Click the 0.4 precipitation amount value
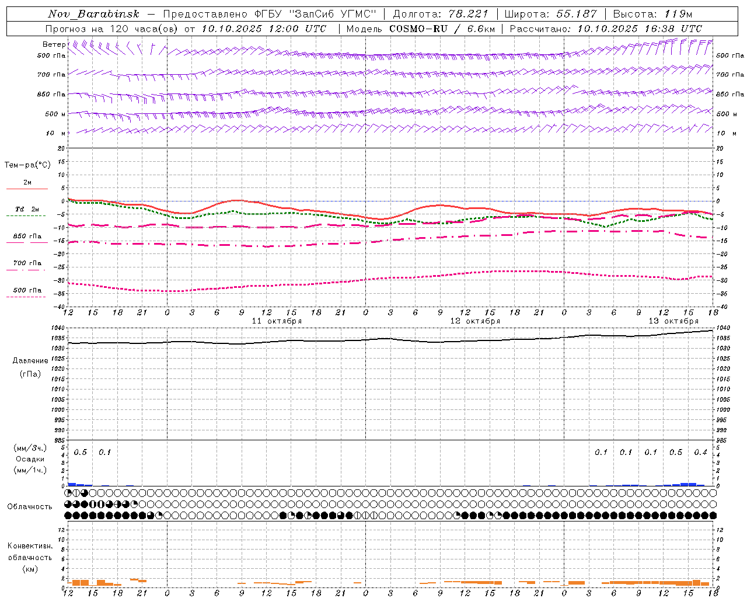Image resolution: width=747 pixels, height=598 pixels. pyautogui.click(x=700, y=452)
